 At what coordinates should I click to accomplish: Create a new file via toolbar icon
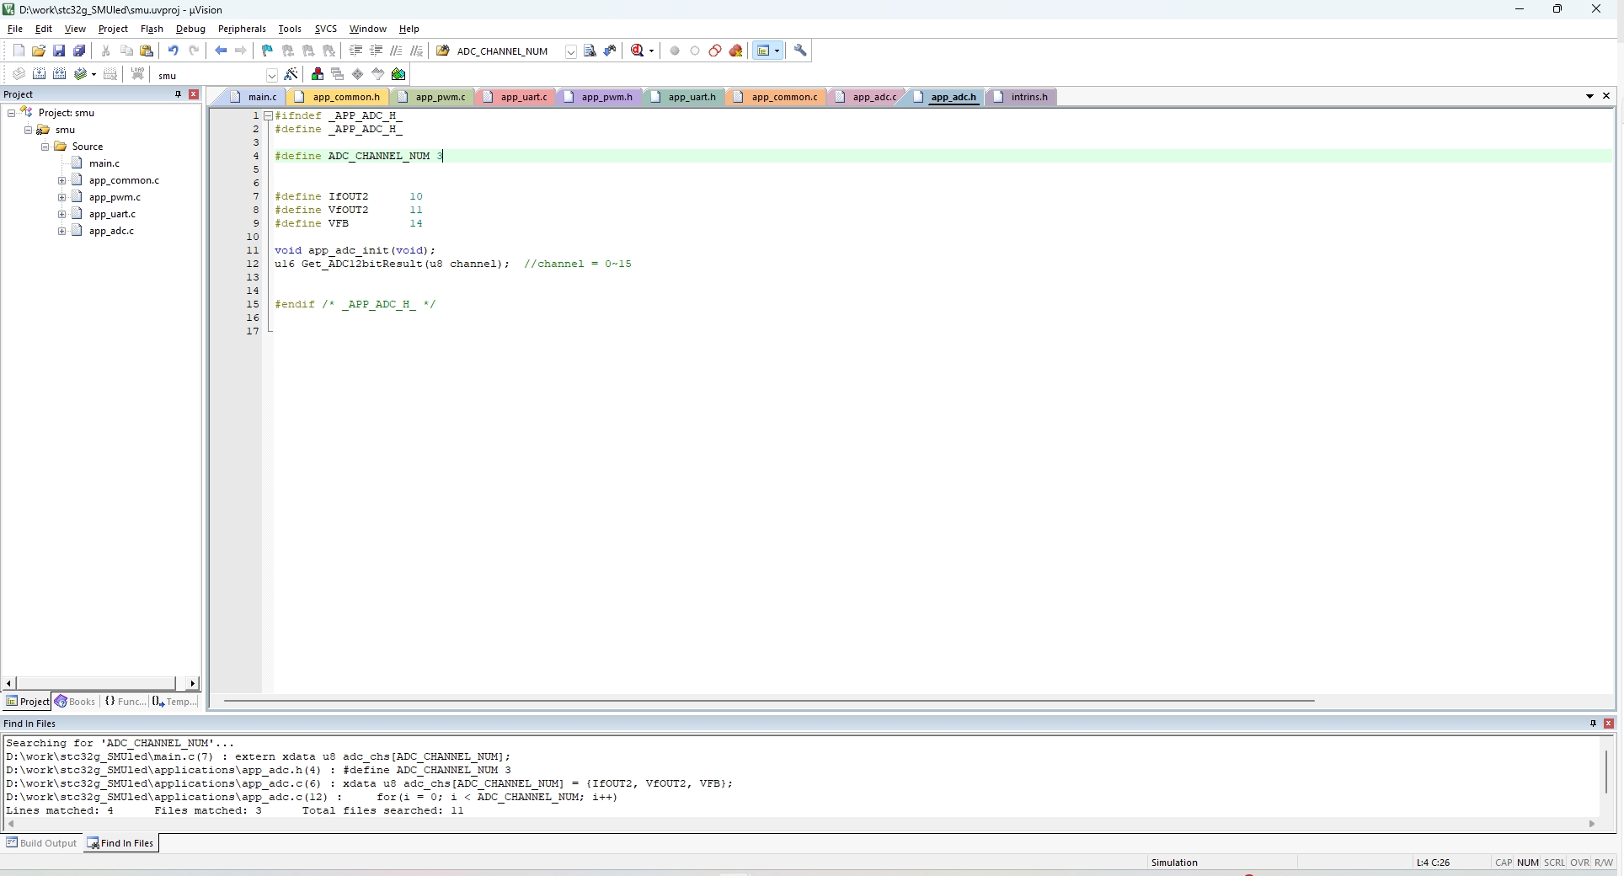[x=19, y=51]
